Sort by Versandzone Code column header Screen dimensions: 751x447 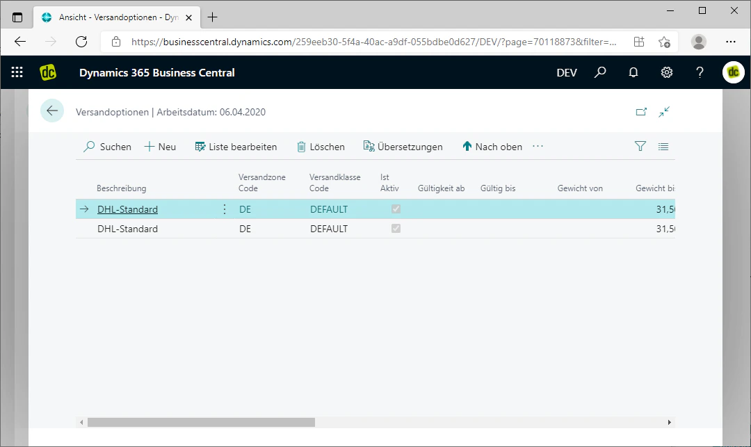pos(262,182)
